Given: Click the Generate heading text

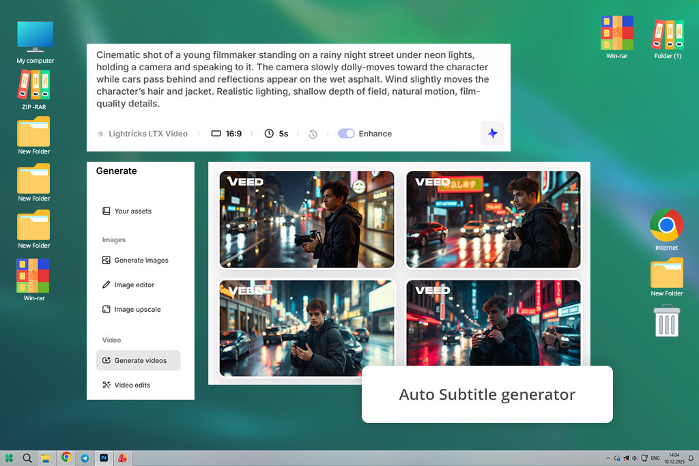Looking at the screenshot, I should 116,171.
